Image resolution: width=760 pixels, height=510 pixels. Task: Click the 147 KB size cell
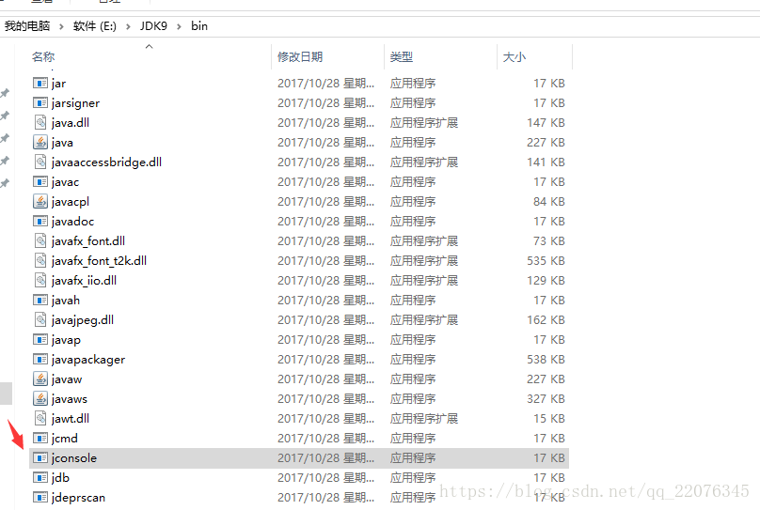click(x=546, y=123)
